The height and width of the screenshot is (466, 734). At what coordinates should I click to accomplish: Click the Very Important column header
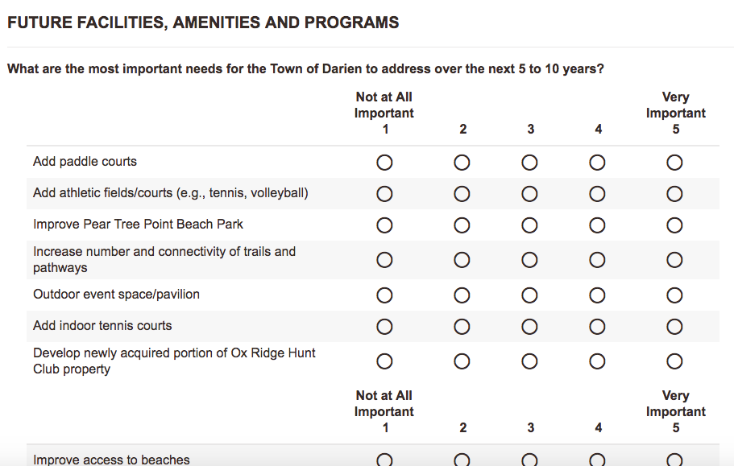675,105
